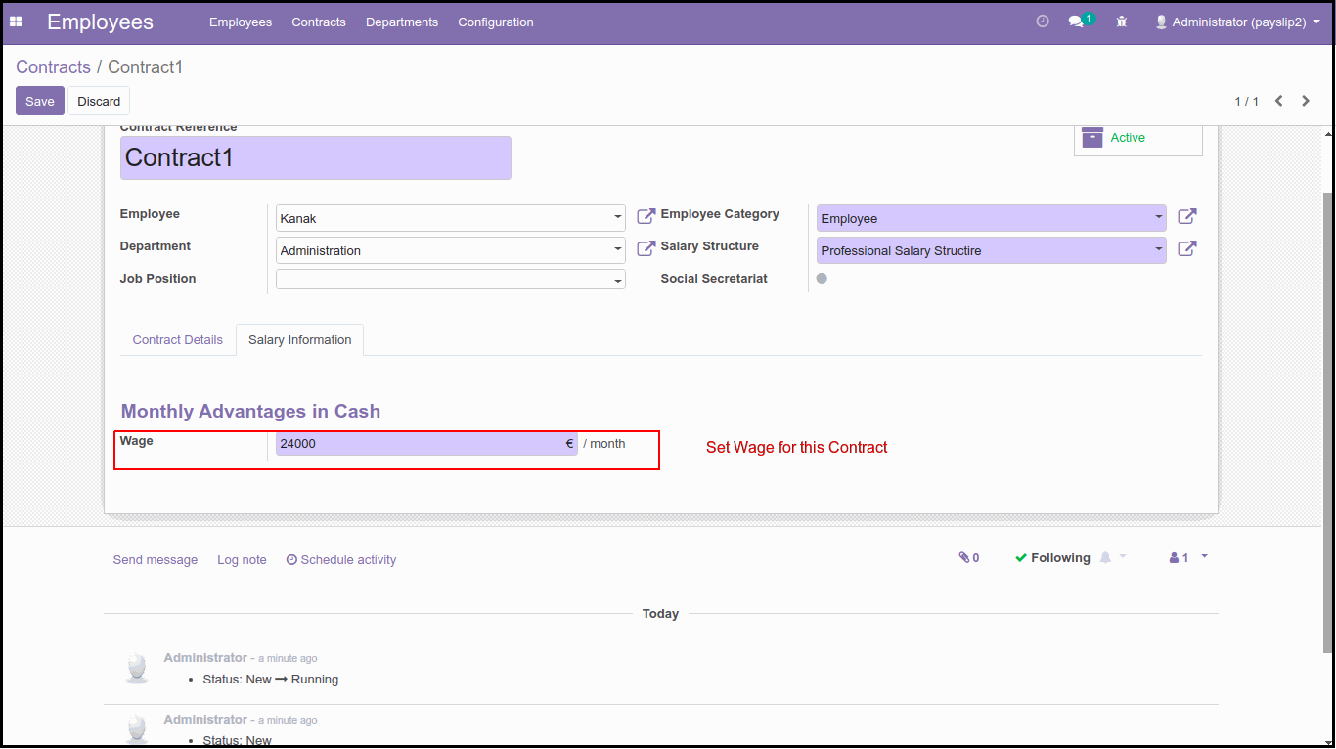The height and width of the screenshot is (749, 1336).
Task: Expand the Employee dropdown with Kanak
Action: tap(618, 218)
